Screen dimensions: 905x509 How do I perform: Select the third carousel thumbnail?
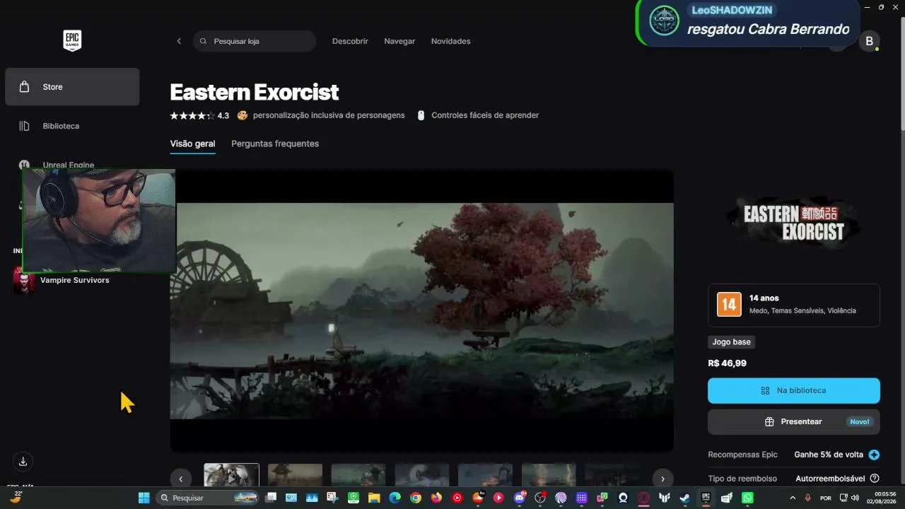(x=358, y=475)
